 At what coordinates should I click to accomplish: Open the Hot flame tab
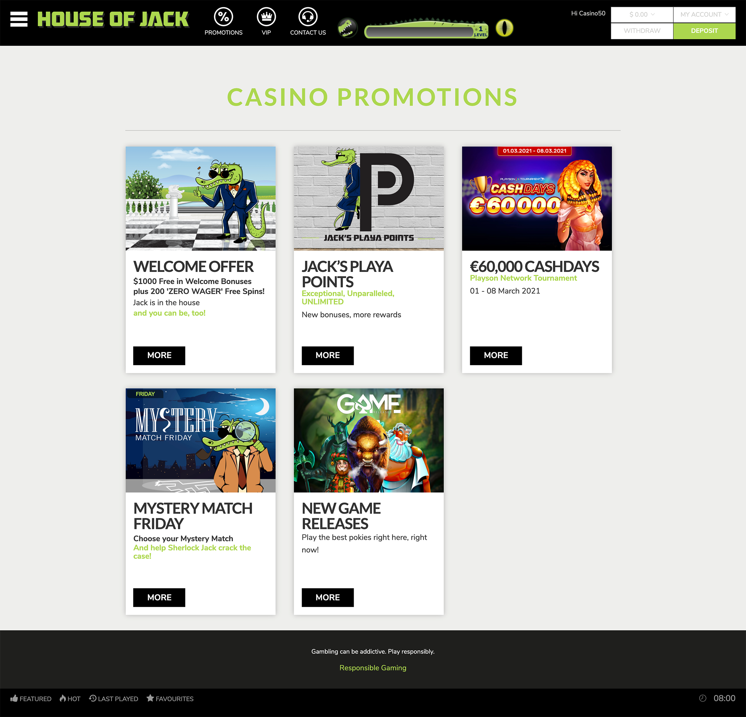point(70,698)
